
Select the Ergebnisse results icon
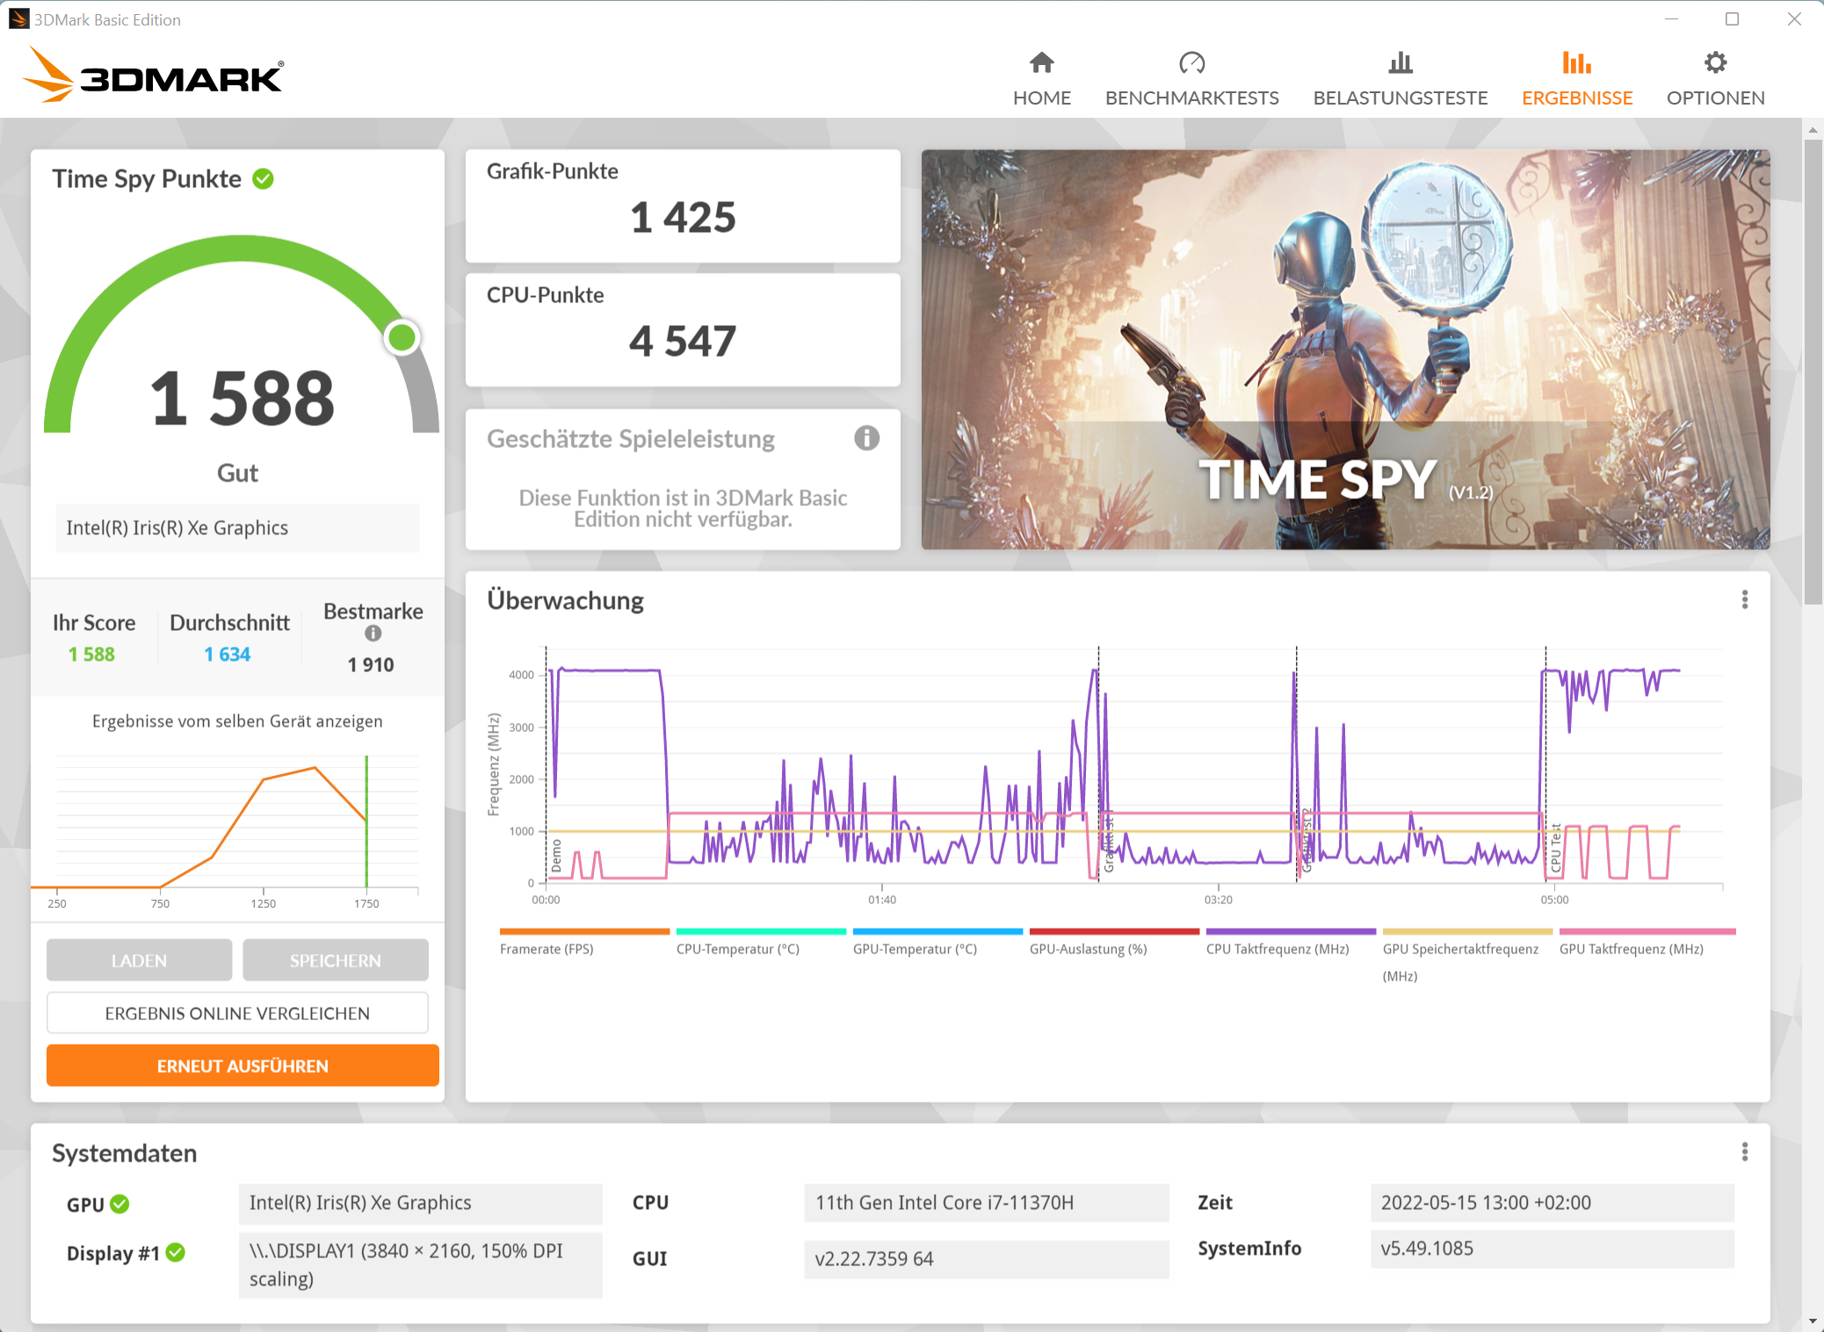coord(1576,62)
